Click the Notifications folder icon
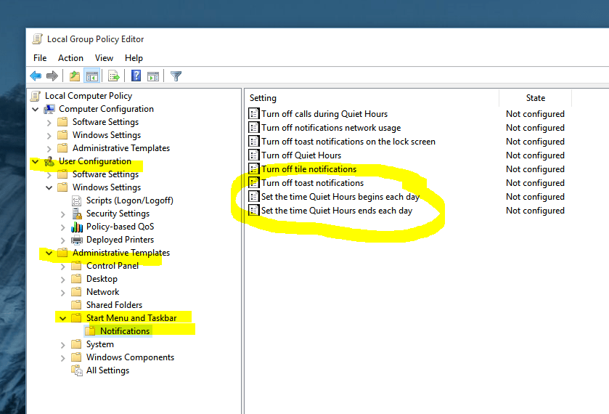This screenshot has height=414, width=609. pyautogui.click(x=90, y=331)
